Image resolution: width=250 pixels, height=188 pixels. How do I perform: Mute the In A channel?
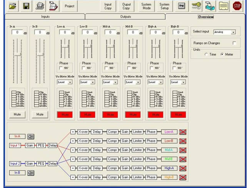18,114
